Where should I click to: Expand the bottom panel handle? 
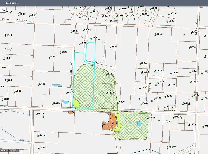112,153
